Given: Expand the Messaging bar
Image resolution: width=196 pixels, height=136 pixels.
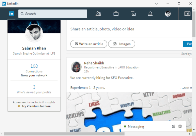Looking at the screenshot, I should click(x=154, y=127).
